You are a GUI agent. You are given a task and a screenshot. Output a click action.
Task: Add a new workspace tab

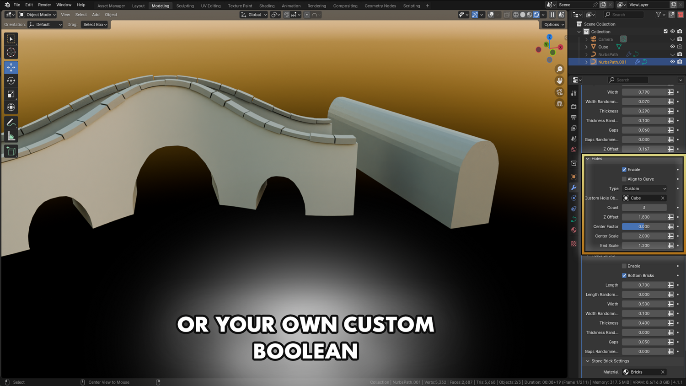pyautogui.click(x=428, y=6)
